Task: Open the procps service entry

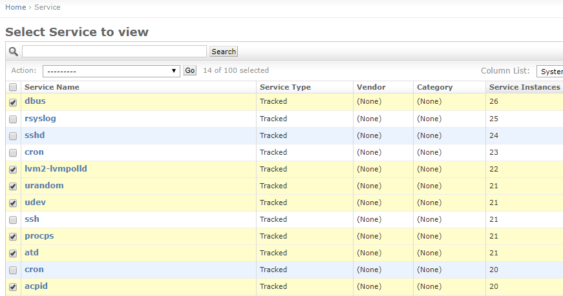Action: click(39, 236)
